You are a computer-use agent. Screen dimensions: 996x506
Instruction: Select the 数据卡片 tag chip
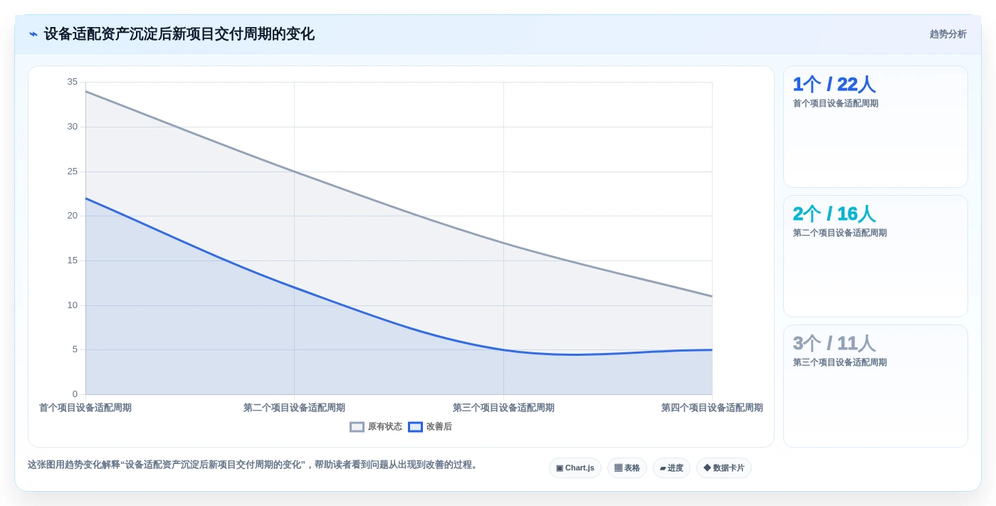pyautogui.click(x=724, y=468)
